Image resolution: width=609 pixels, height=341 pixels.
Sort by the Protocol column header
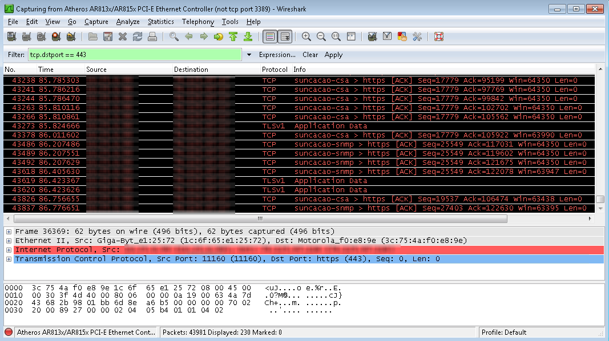click(276, 70)
